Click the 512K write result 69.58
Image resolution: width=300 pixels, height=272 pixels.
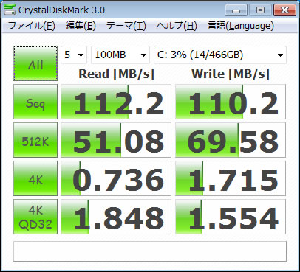click(x=231, y=140)
